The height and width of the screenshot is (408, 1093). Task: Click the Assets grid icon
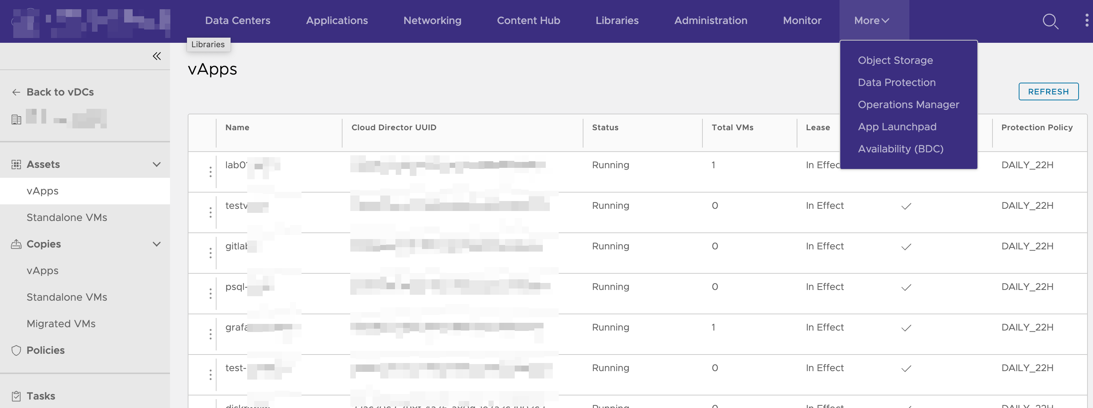click(x=16, y=165)
